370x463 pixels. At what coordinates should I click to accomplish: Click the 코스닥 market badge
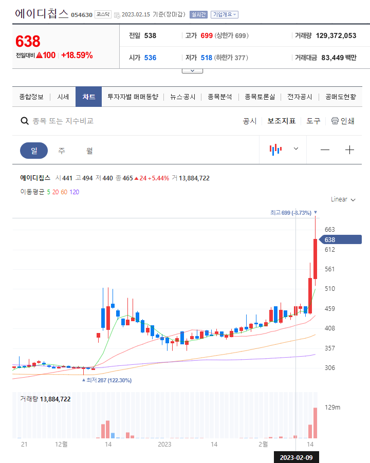pos(103,14)
